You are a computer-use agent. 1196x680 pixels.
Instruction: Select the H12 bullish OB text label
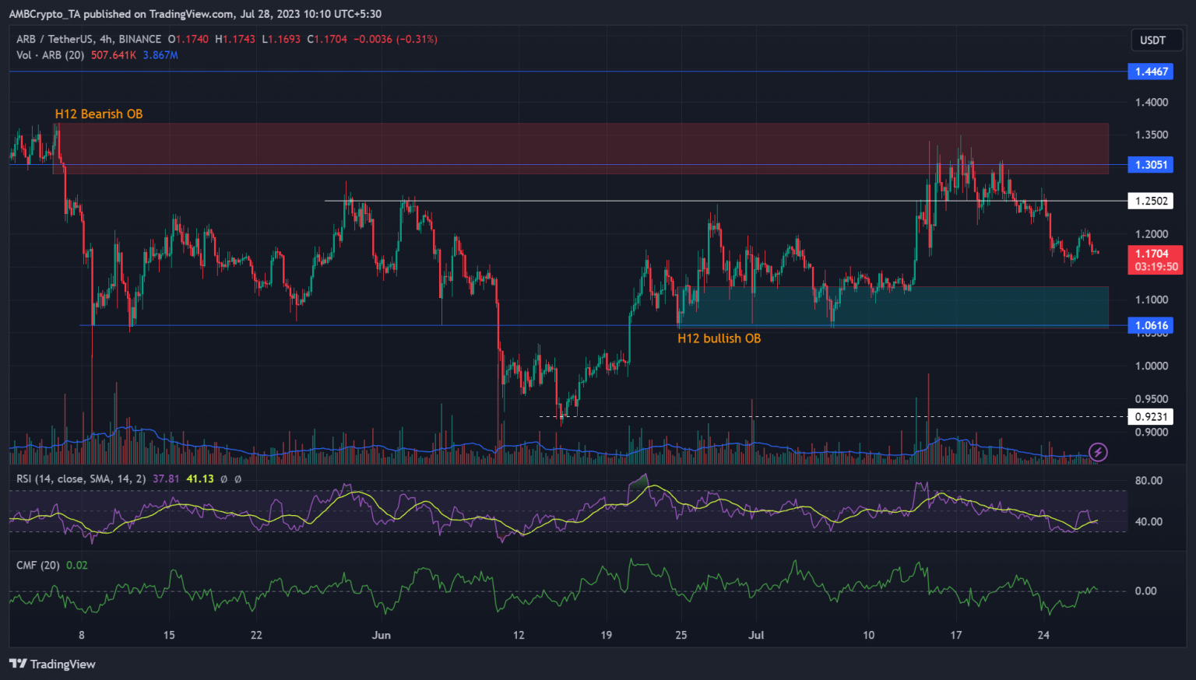click(719, 338)
